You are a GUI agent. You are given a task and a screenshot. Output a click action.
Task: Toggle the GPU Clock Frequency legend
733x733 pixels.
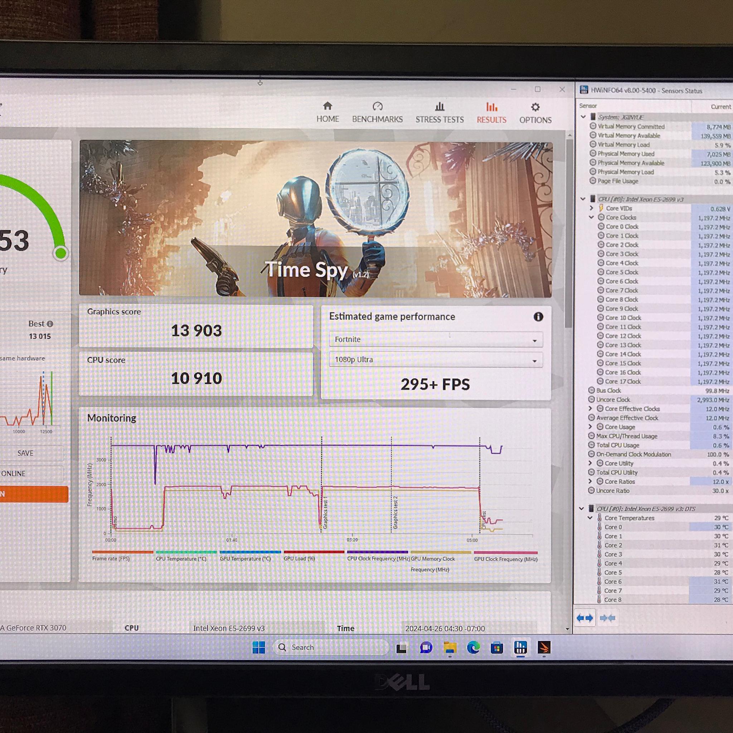pos(506,556)
